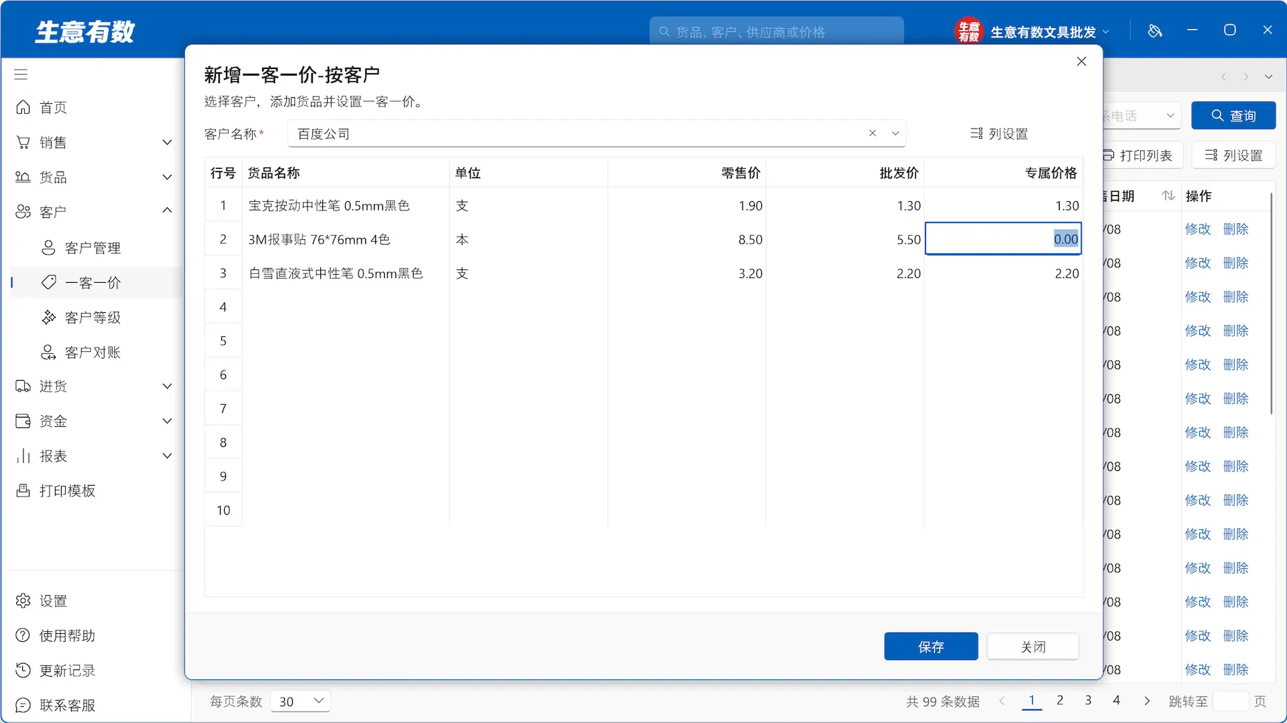Open 货品 in the sidebar
Screen dimensions: 1287x723
coord(53,177)
